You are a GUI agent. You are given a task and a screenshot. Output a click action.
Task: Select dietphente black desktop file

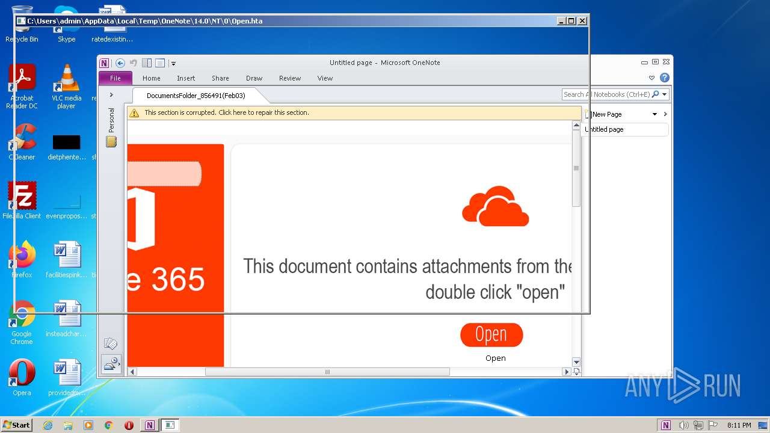66,148
